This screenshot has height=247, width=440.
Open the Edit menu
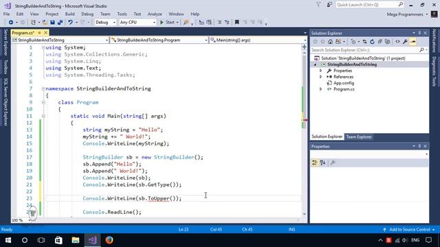coord(20,14)
